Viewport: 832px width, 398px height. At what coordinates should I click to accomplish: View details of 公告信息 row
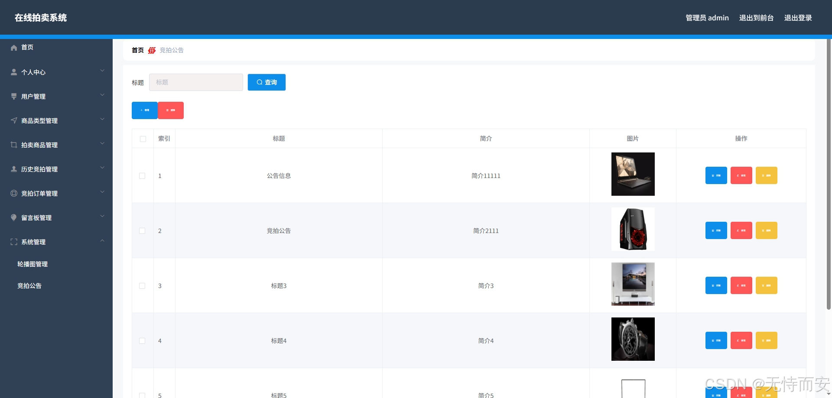pos(716,175)
